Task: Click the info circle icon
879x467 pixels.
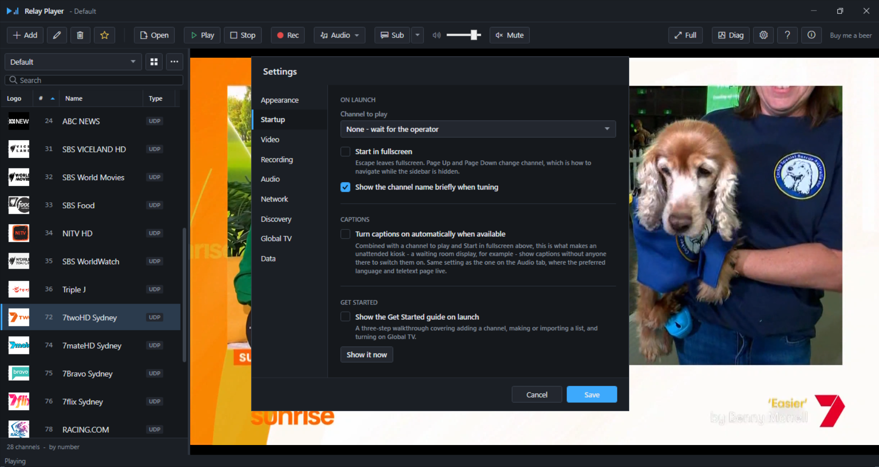Action: coord(811,35)
